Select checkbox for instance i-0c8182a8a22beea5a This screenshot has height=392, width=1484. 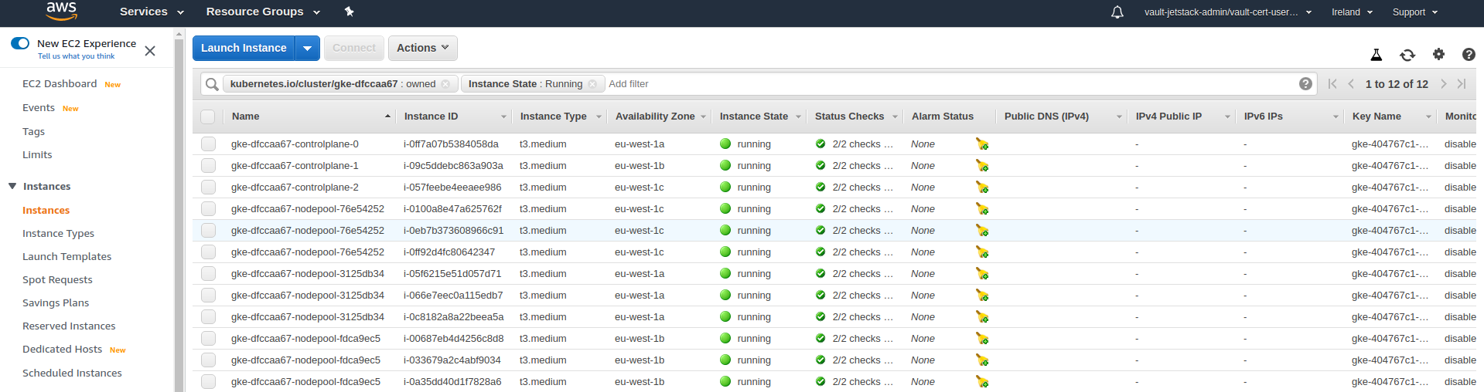208,317
